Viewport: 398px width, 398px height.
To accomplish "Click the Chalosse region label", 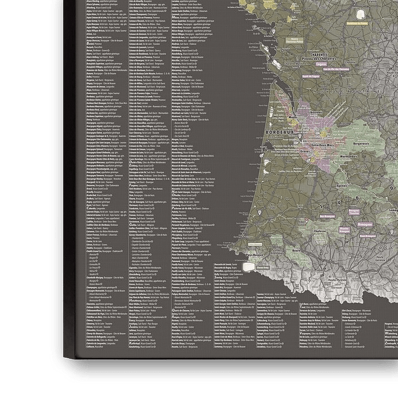I will (320, 231).
